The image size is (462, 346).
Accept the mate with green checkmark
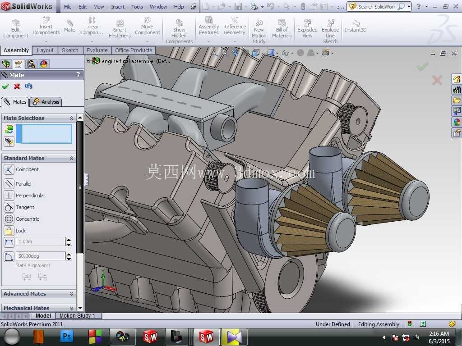pos(5,86)
